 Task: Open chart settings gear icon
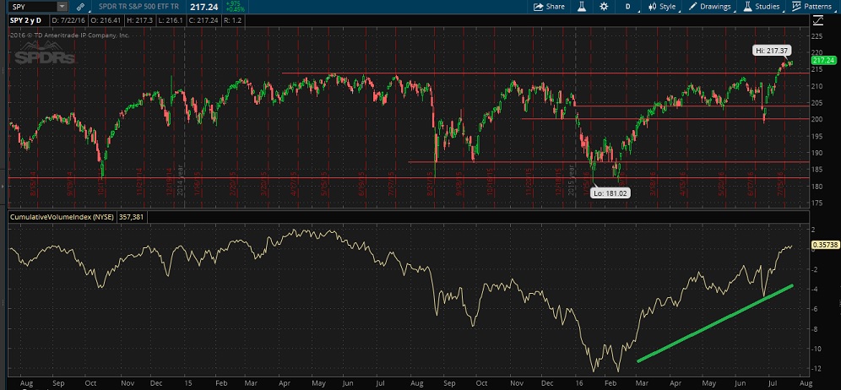pos(604,7)
